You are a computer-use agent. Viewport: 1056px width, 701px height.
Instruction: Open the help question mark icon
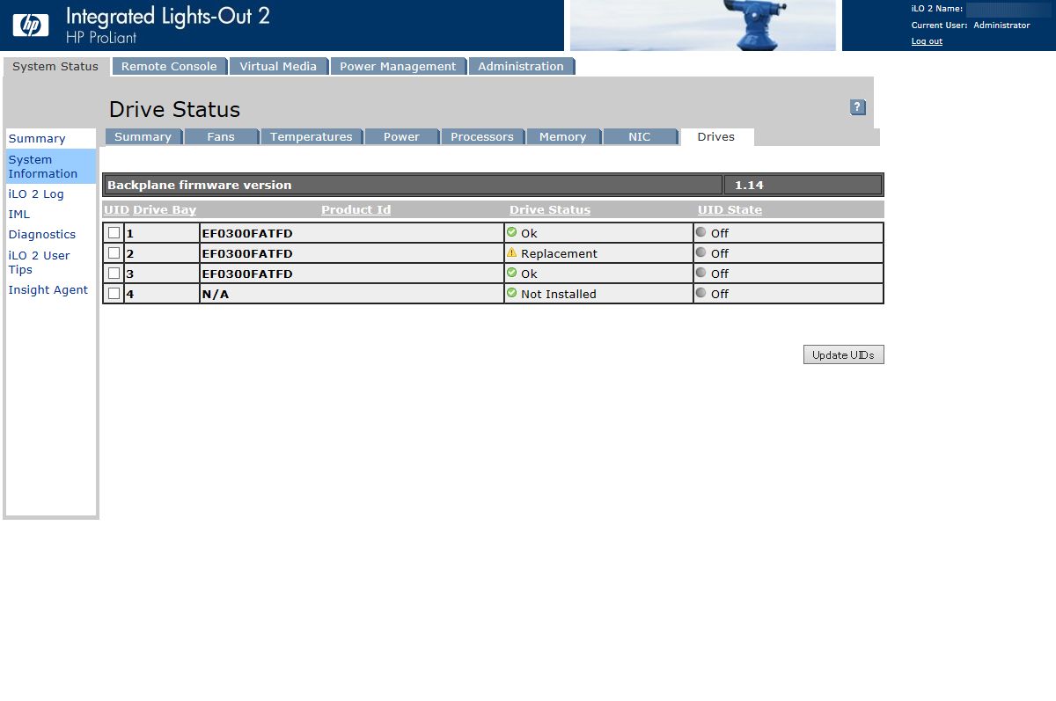(x=858, y=107)
